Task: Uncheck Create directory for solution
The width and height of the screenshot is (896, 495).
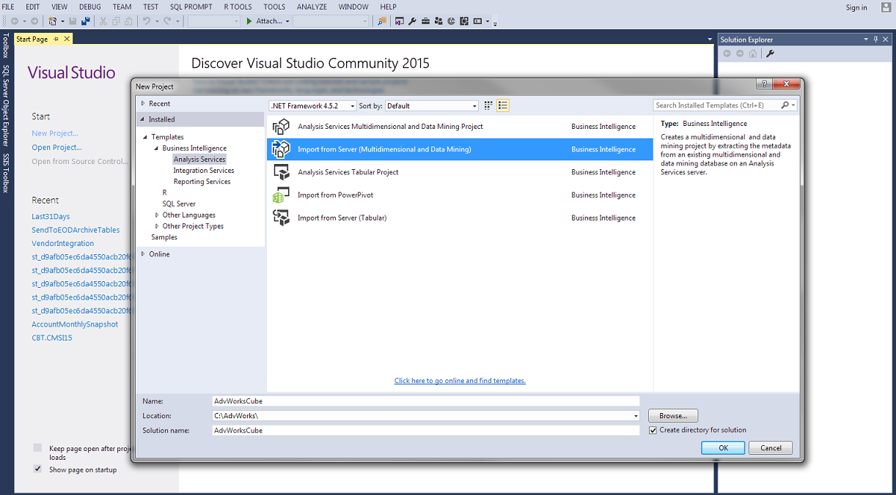Action: pyautogui.click(x=653, y=431)
